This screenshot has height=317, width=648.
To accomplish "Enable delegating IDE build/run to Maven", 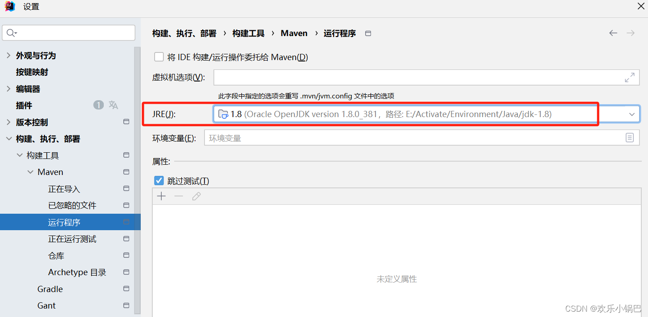I will point(159,57).
